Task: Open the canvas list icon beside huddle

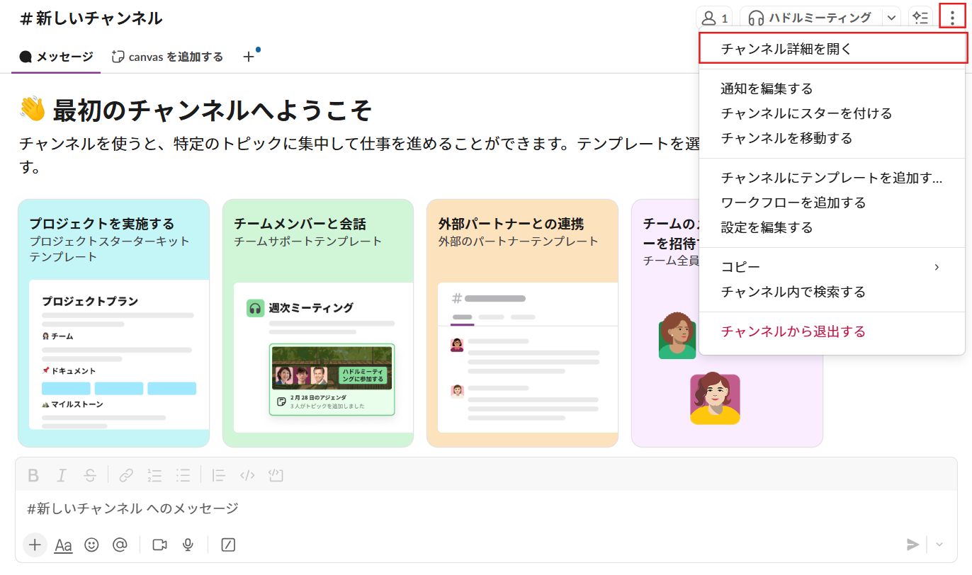Action: click(920, 18)
